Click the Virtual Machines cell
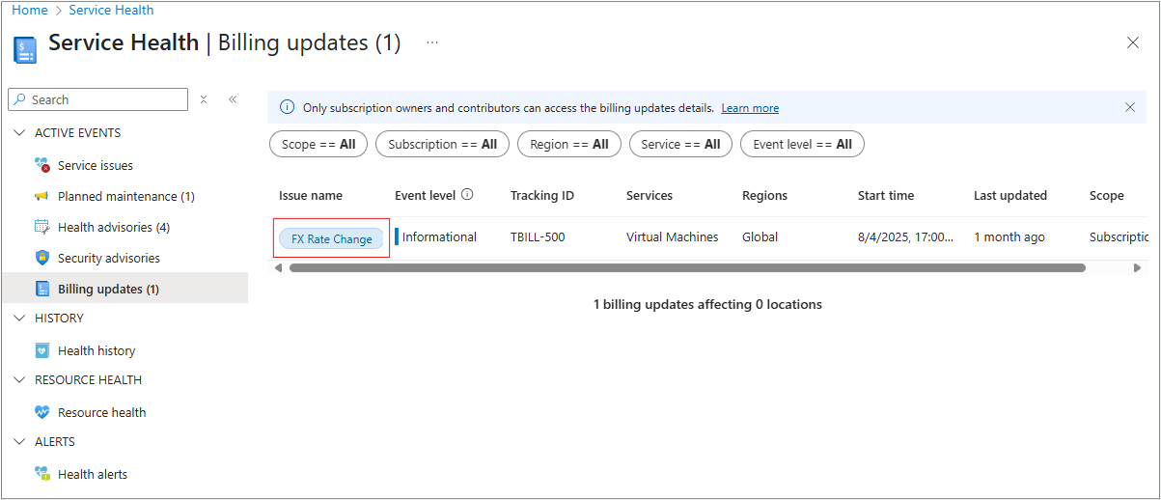 click(673, 237)
